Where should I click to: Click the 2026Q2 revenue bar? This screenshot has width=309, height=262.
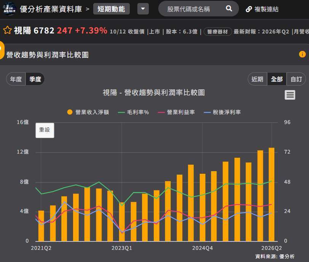(x=272, y=194)
